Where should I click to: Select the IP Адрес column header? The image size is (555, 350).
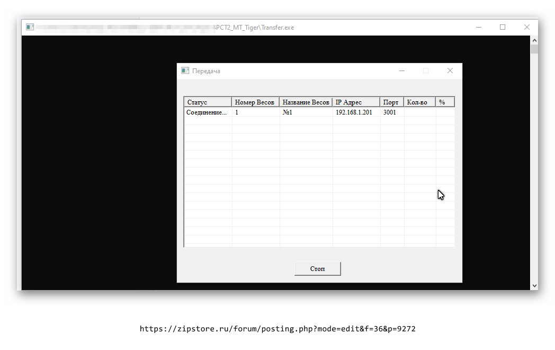click(x=356, y=102)
